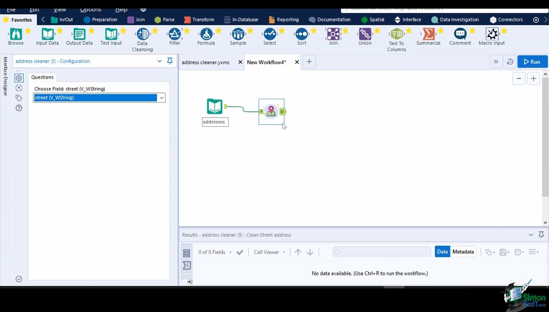Select the Select tool icon

[x=270, y=34]
